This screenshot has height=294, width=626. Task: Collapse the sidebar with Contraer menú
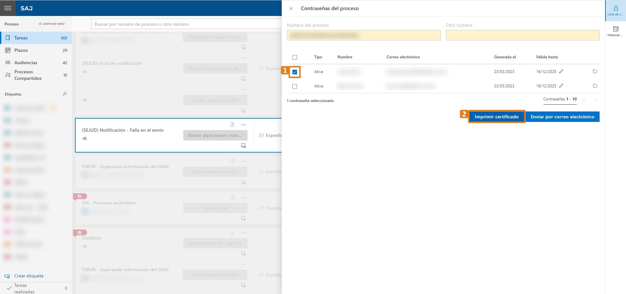pyautogui.click(x=52, y=24)
